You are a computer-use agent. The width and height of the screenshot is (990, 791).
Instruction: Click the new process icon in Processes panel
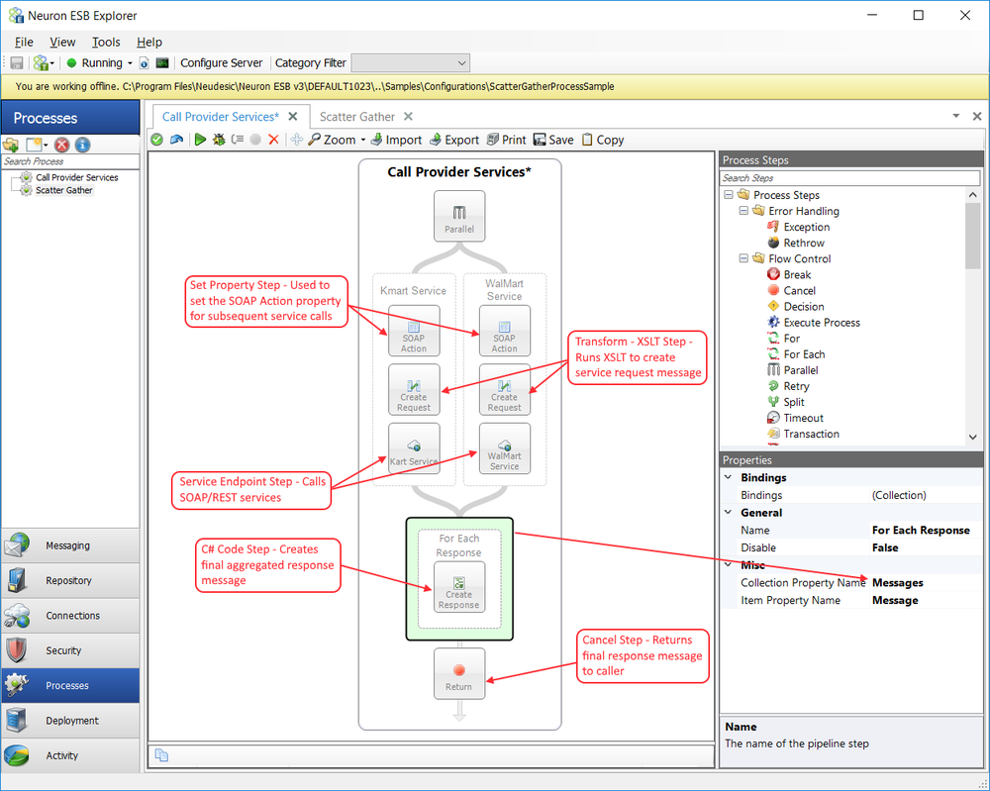34,146
